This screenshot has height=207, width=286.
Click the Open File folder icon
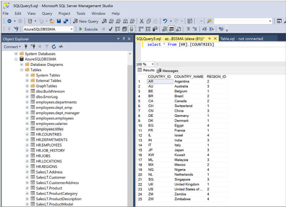[x=52, y=21]
